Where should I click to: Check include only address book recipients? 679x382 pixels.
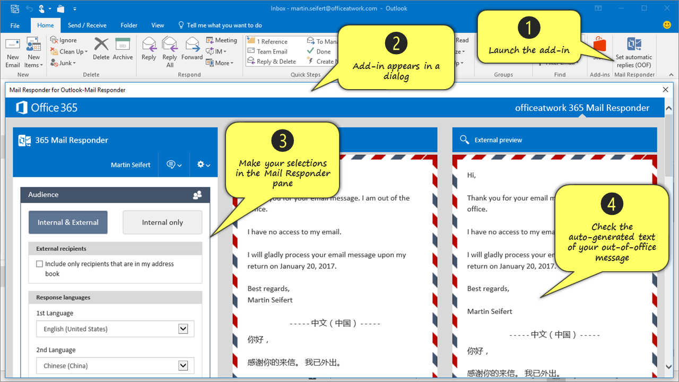click(x=39, y=264)
